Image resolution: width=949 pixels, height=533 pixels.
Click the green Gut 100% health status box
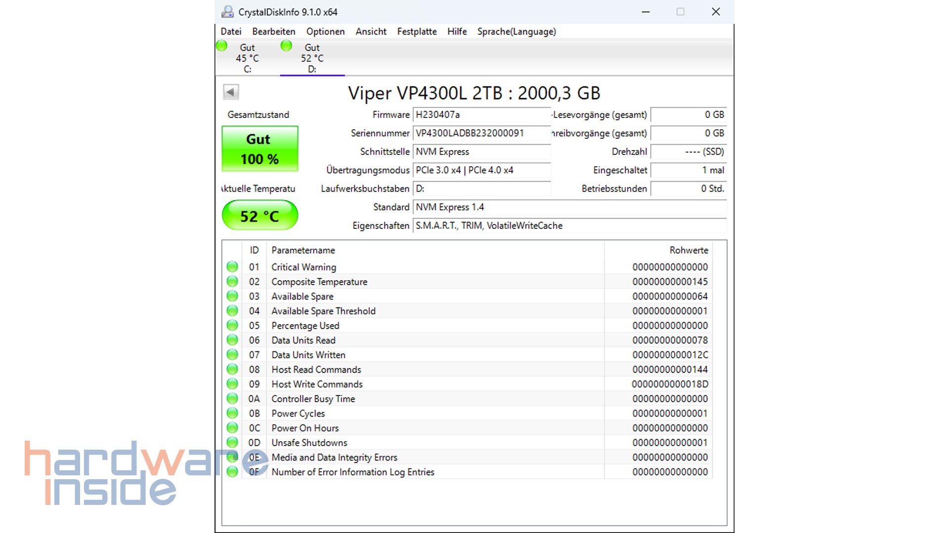259,149
